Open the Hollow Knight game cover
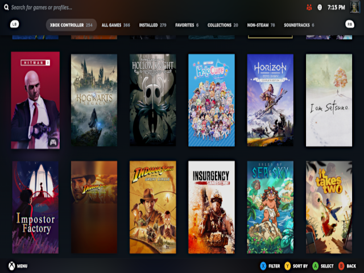Viewport: 364px width, 273px height. coord(153,100)
